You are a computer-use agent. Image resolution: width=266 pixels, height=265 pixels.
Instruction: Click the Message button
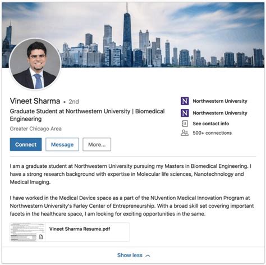[x=62, y=144]
